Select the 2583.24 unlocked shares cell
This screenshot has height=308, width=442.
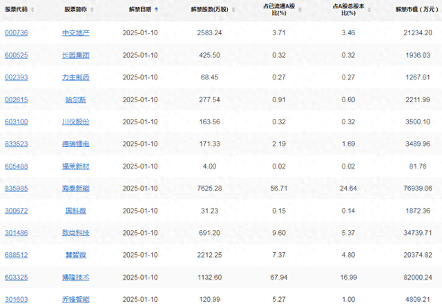pos(209,32)
